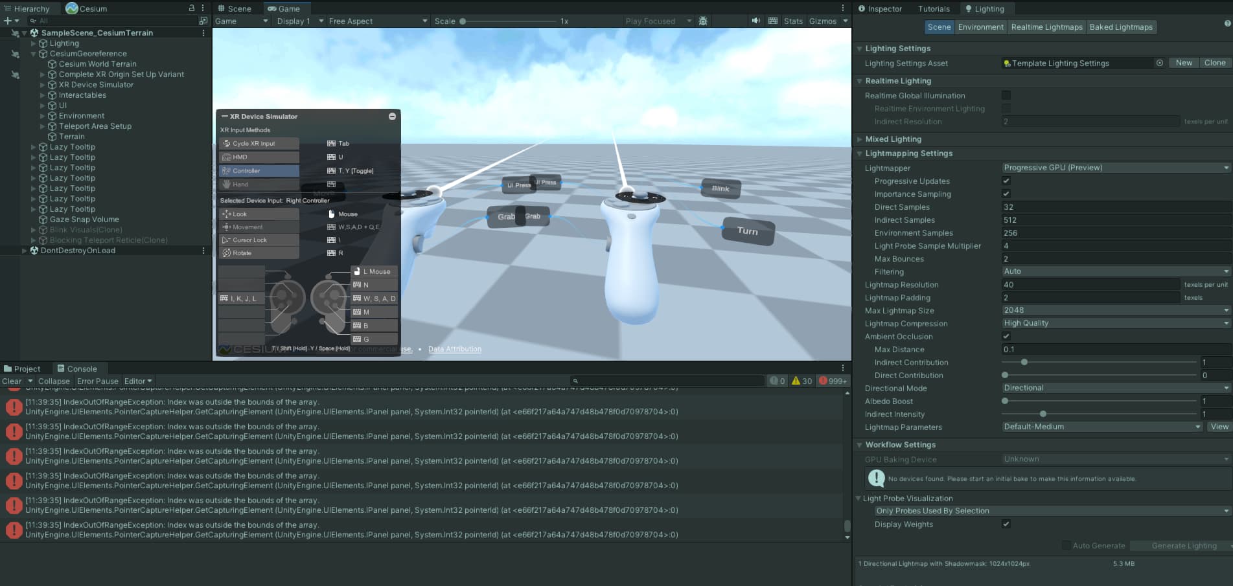Open the Game view panel three-dot menu

843,8
